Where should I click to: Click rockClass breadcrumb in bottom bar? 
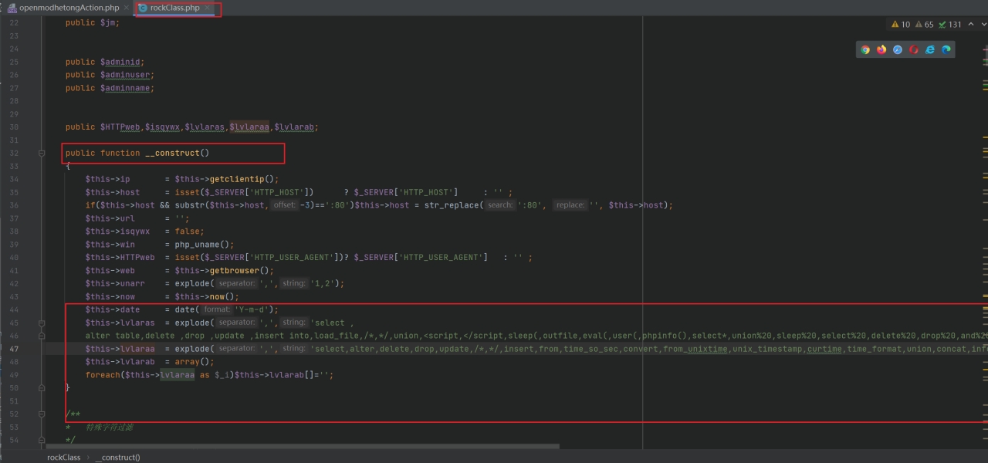[63, 457]
